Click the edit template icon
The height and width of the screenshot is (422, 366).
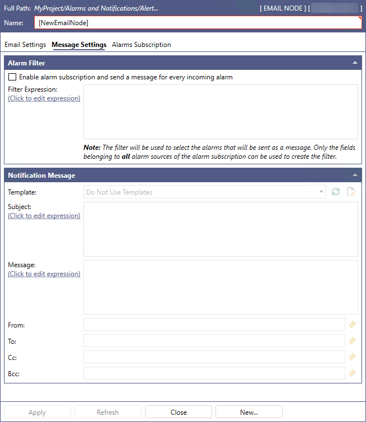pyautogui.click(x=351, y=192)
